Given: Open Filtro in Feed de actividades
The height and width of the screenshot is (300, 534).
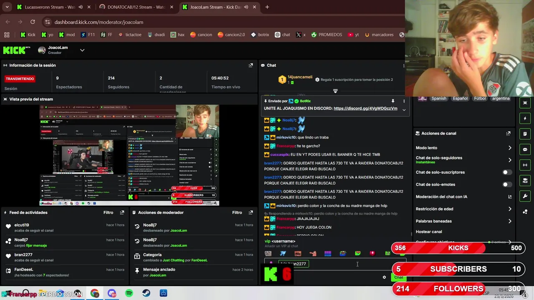Looking at the screenshot, I should point(108,212).
